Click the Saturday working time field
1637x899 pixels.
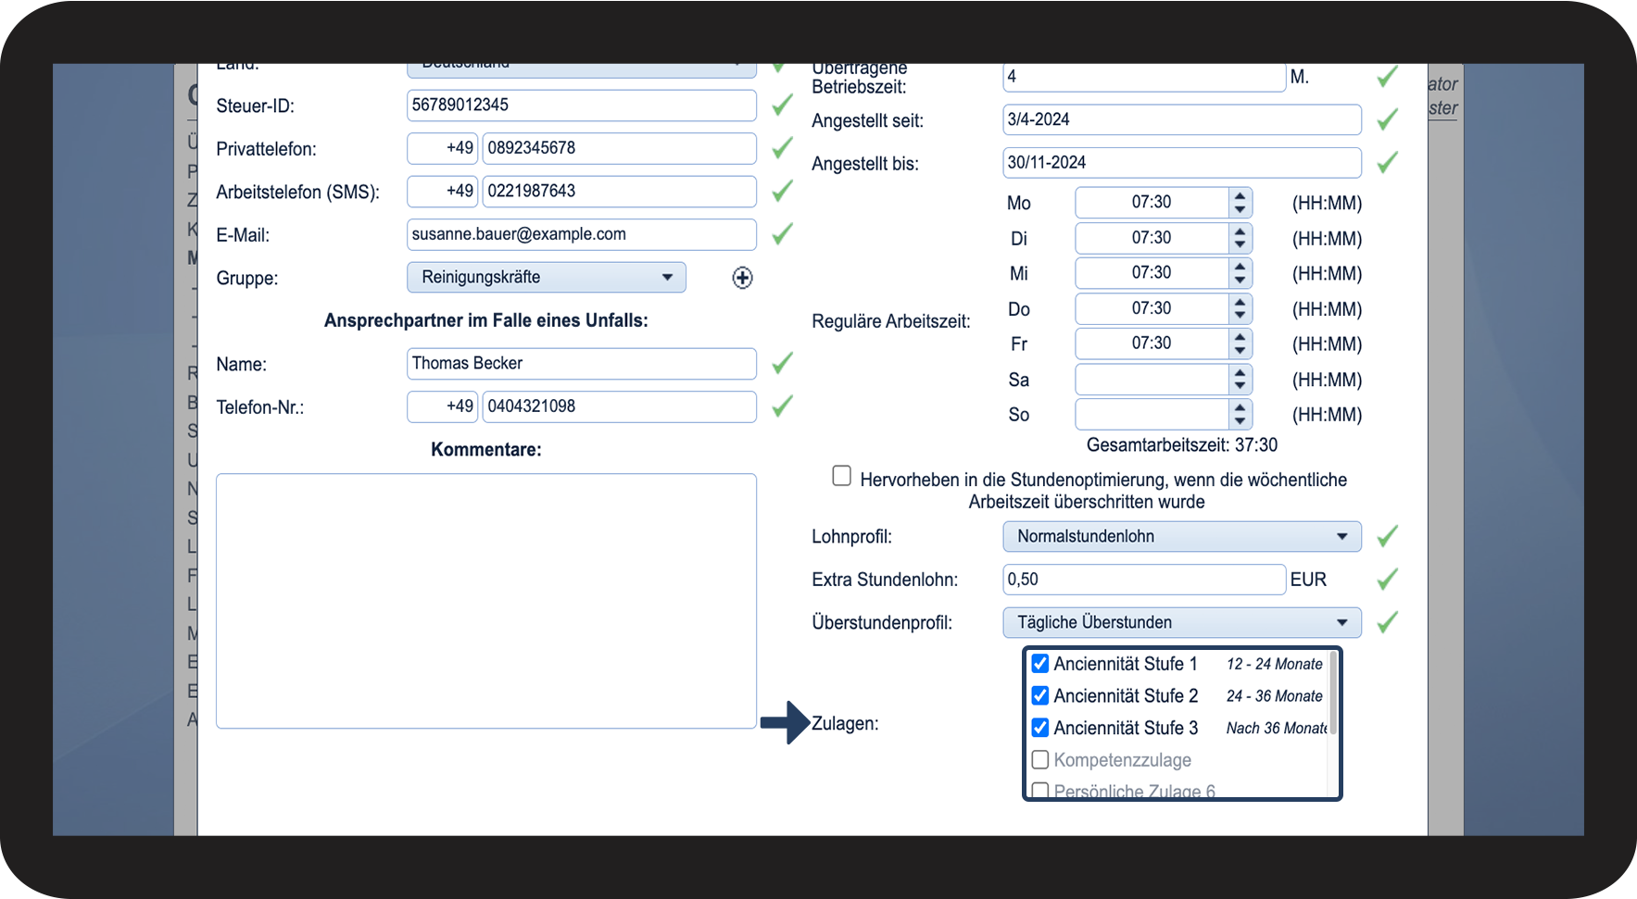coord(1151,380)
